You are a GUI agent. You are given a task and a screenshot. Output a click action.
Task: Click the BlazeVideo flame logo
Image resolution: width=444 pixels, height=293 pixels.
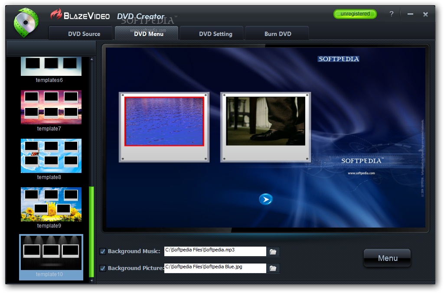pos(56,14)
